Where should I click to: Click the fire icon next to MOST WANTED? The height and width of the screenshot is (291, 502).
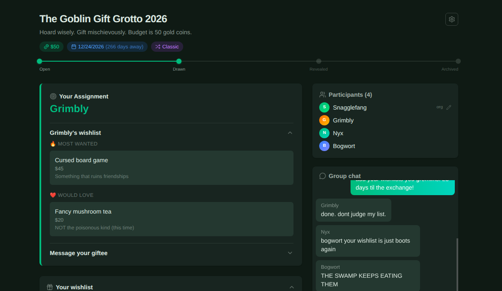[52, 143]
